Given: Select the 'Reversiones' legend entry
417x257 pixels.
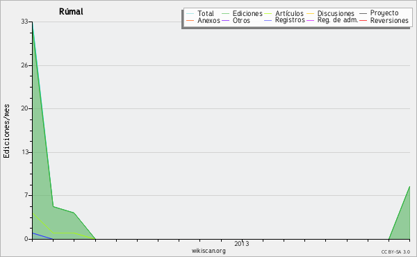Looking at the screenshot, I should coord(389,20).
